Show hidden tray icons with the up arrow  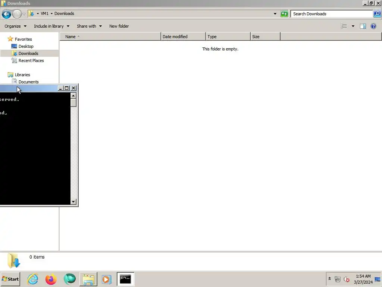(329, 279)
